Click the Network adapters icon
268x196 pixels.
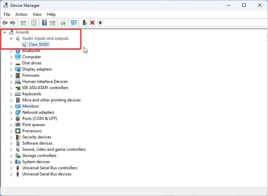tap(18, 112)
